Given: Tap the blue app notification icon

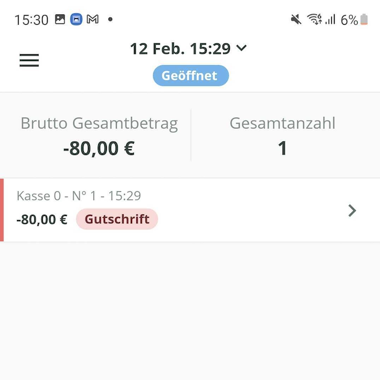Looking at the screenshot, I should pyautogui.click(x=76, y=19).
